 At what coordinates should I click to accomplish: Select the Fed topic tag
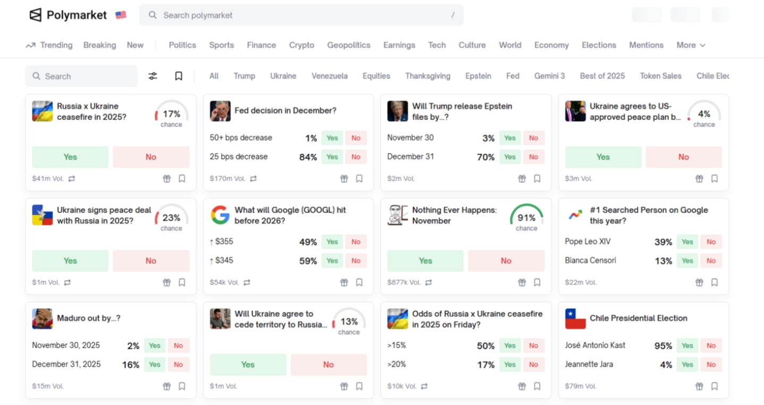(513, 76)
